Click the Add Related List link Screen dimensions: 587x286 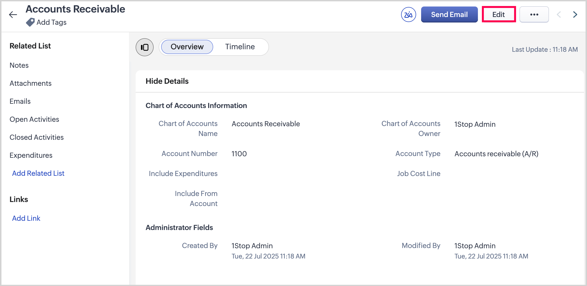point(38,173)
